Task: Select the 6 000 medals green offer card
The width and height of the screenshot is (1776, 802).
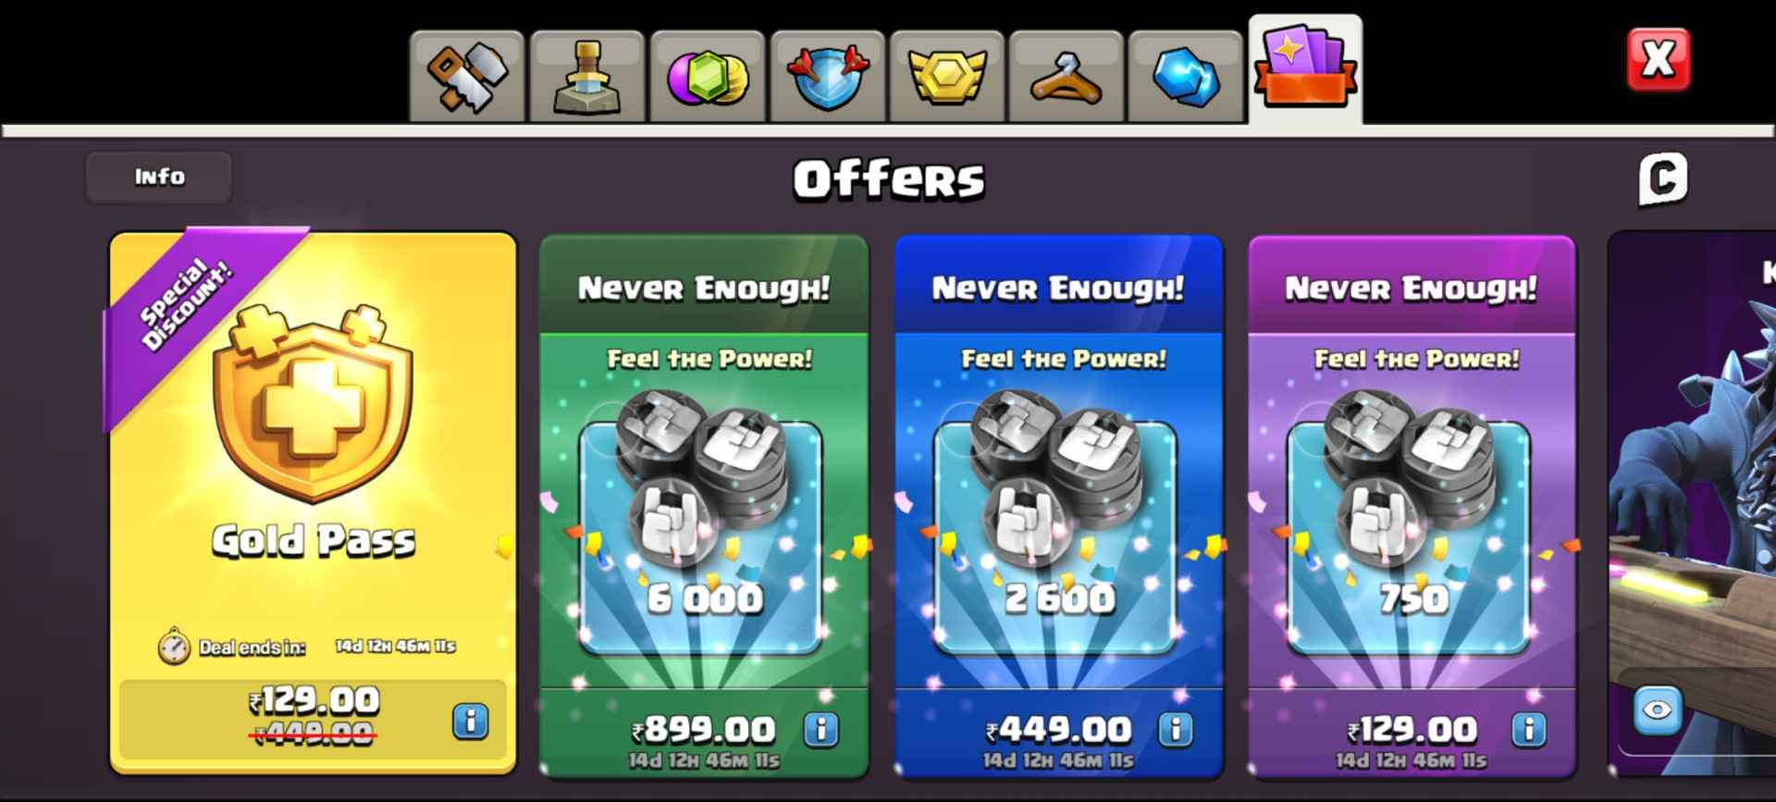Action: point(704,505)
